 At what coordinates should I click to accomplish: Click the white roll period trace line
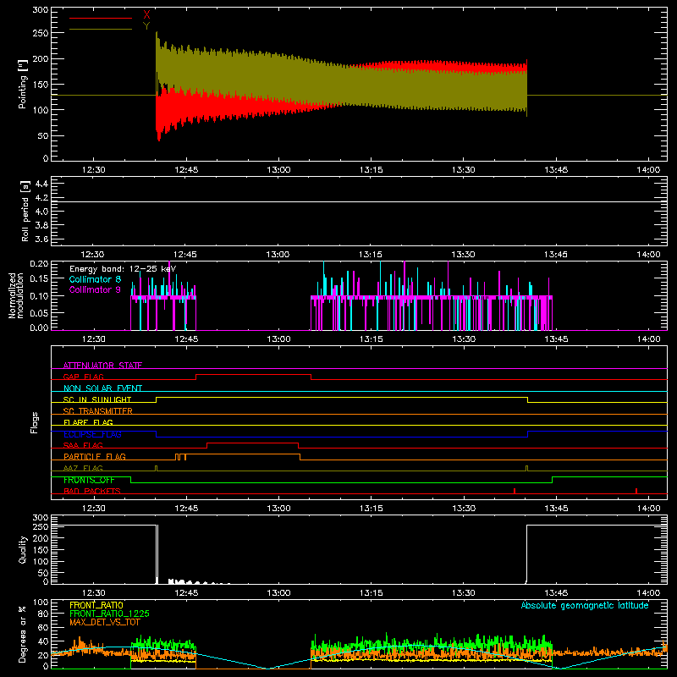coord(359,201)
